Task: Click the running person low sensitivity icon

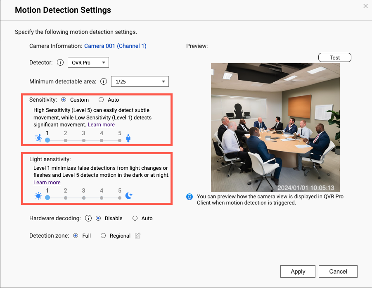Action: click(38, 138)
